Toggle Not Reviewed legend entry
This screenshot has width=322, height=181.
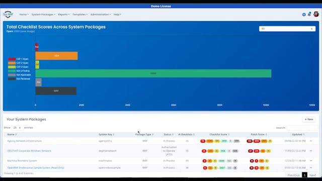[19, 79]
